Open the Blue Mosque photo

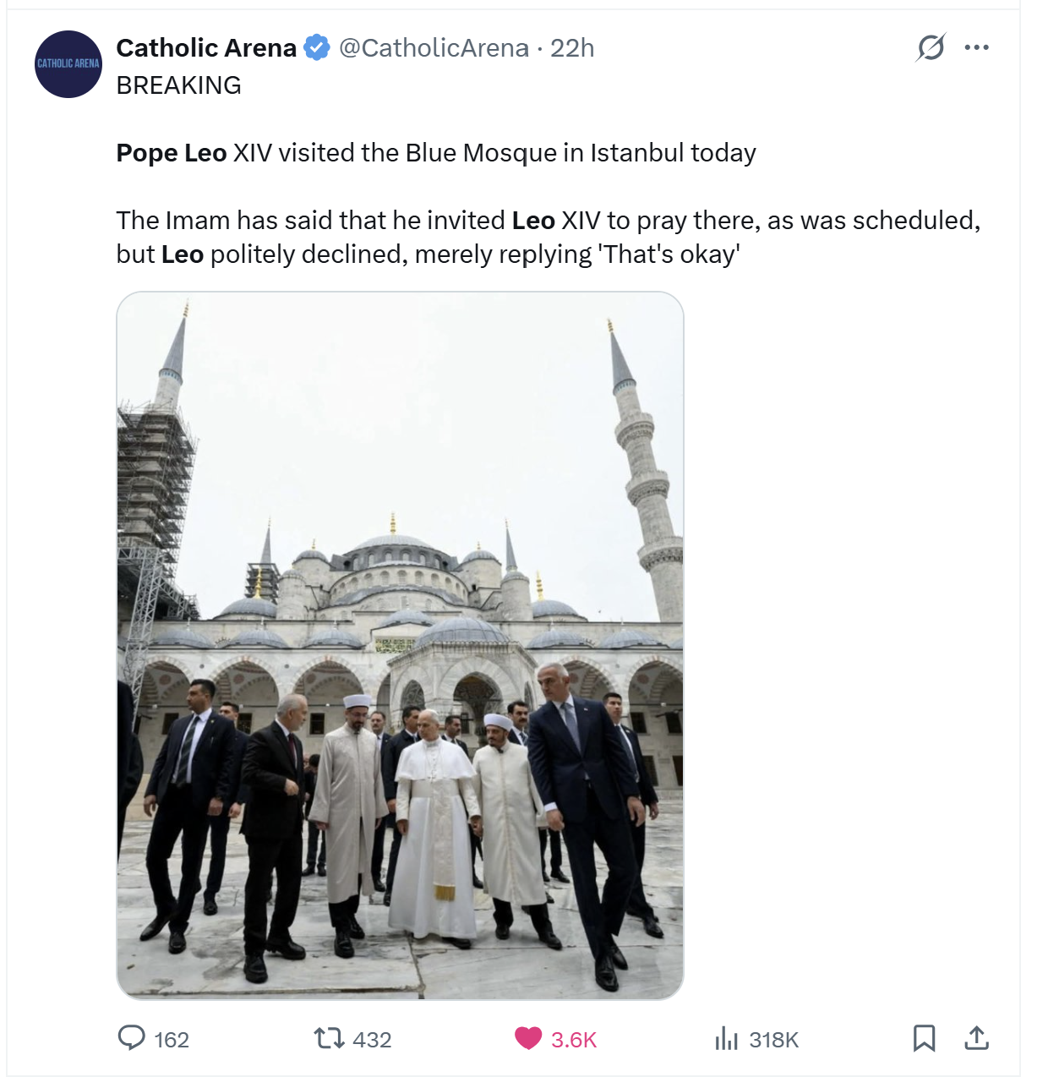click(x=400, y=646)
